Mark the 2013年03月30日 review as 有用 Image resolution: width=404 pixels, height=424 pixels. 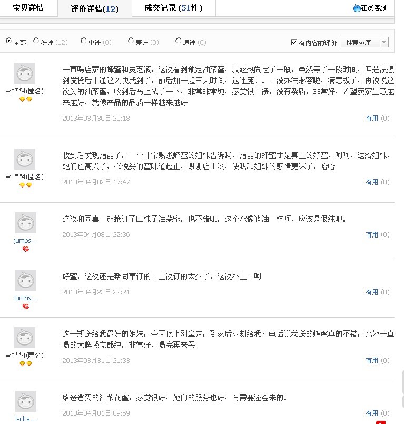tap(372, 119)
